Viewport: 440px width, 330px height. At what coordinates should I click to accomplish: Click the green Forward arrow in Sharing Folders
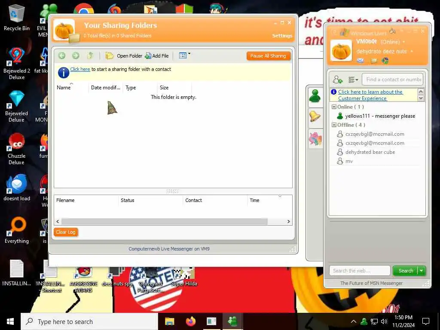click(x=76, y=55)
